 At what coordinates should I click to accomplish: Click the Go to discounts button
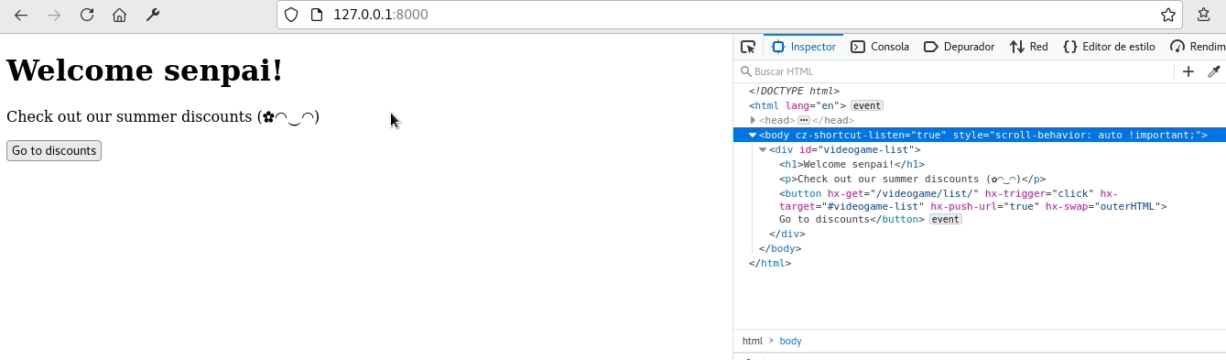click(x=54, y=151)
